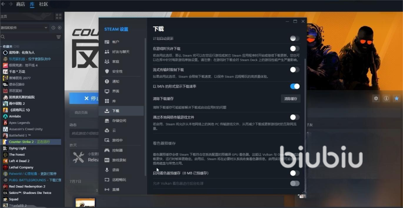
Task: Toggle the favorite star icon
Action: pos(397,98)
